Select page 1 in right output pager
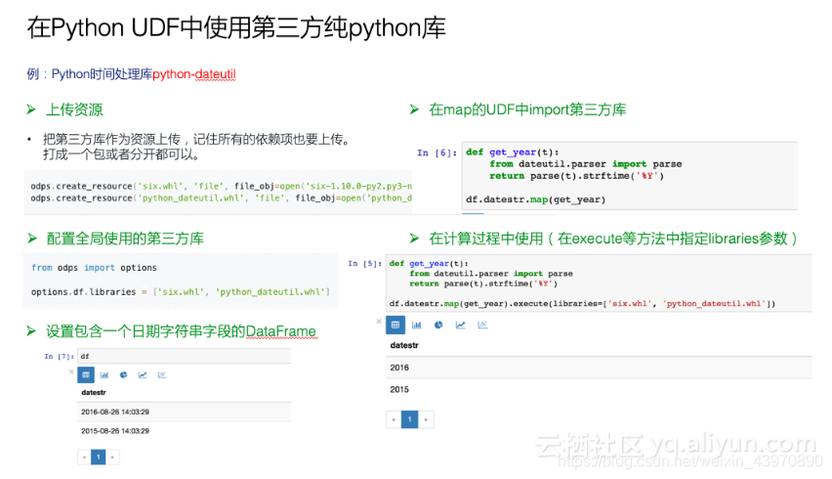The height and width of the screenshot is (479, 832). tap(409, 419)
